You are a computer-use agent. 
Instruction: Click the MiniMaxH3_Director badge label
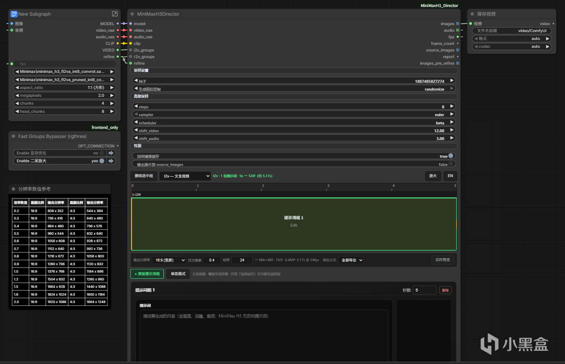point(439,6)
